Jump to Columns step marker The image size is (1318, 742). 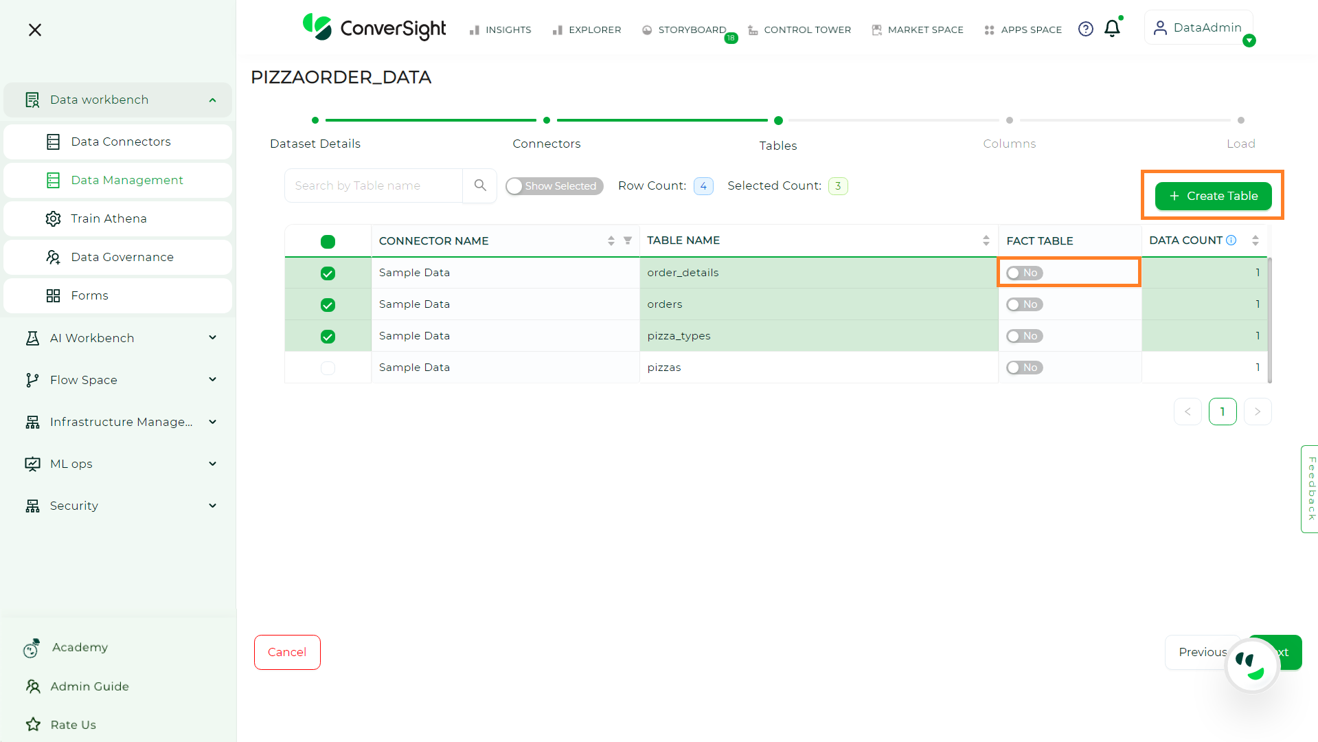pyautogui.click(x=1010, y=120)
